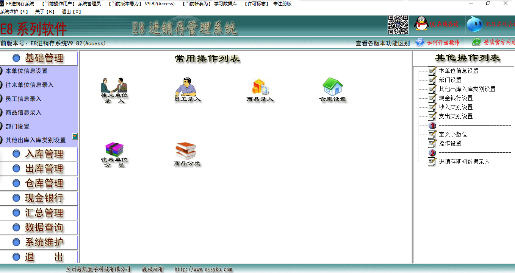The image size is (515, 273).
Task: Click notepad icon beside 支出类别设置
Action: click(x=432, y=116)
